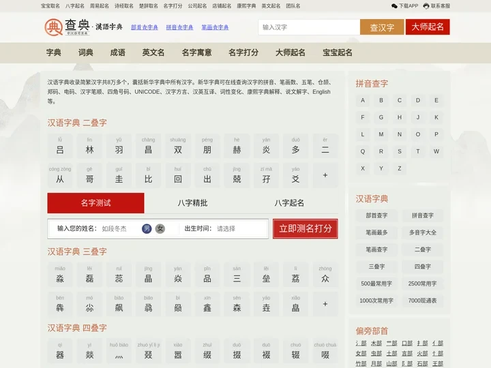Open 八字起名 in the top bar
Screen dimensions: 491x368
pyautogui.click(x=75, y=6)
